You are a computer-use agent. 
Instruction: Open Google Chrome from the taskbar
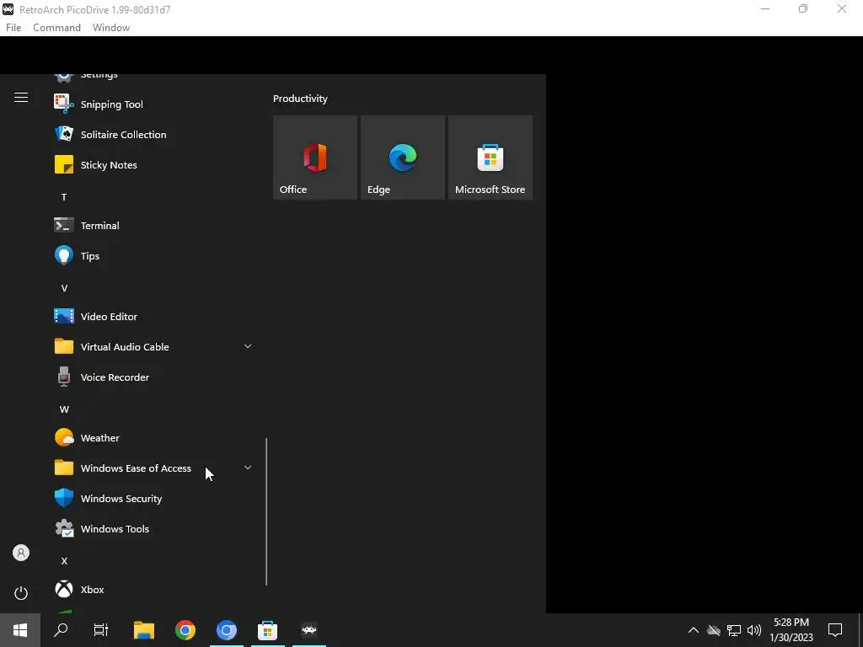pyautogui.click(x=185, y=630)
